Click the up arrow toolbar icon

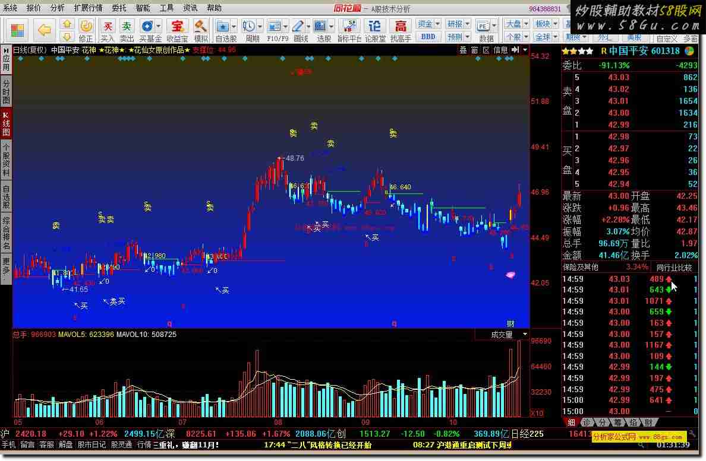pos(67,24)
